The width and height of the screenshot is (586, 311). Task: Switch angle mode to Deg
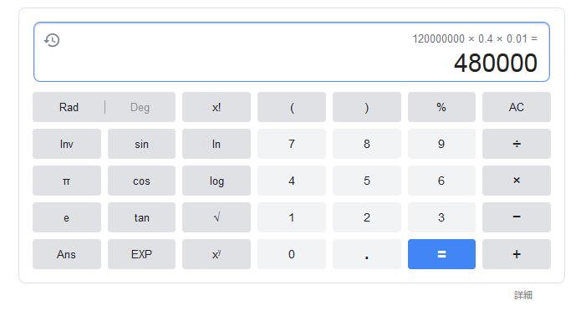(140, 107)
